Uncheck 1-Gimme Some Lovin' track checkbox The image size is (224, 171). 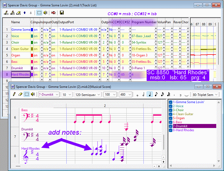pos(170,102)
